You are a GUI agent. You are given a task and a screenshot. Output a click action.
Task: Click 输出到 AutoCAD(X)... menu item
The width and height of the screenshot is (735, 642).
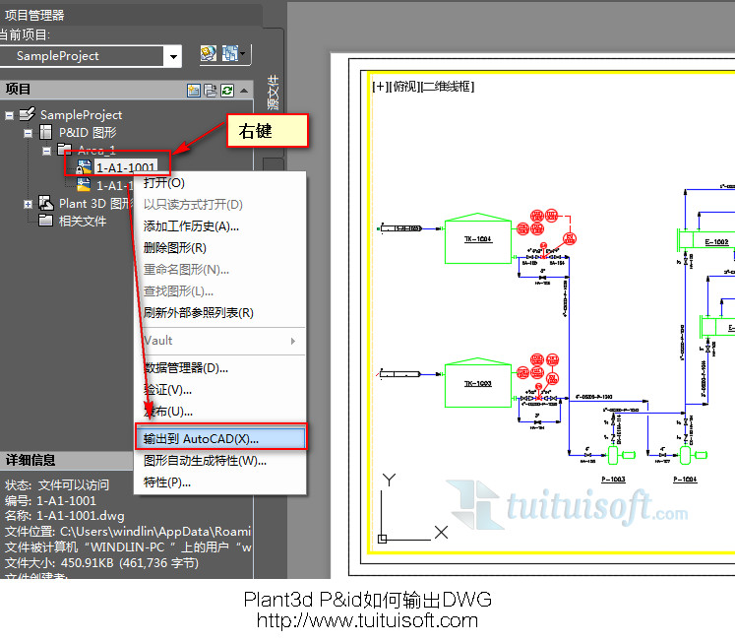click(201, 438)
